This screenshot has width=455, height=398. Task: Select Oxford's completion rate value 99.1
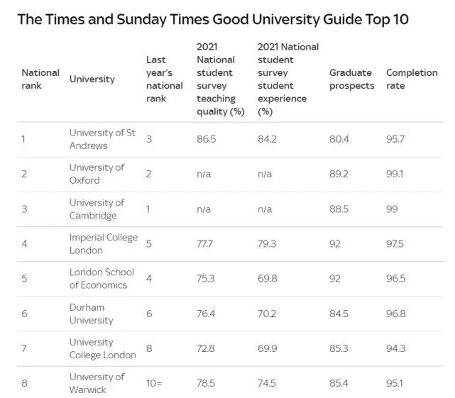[x=395, y=174]
